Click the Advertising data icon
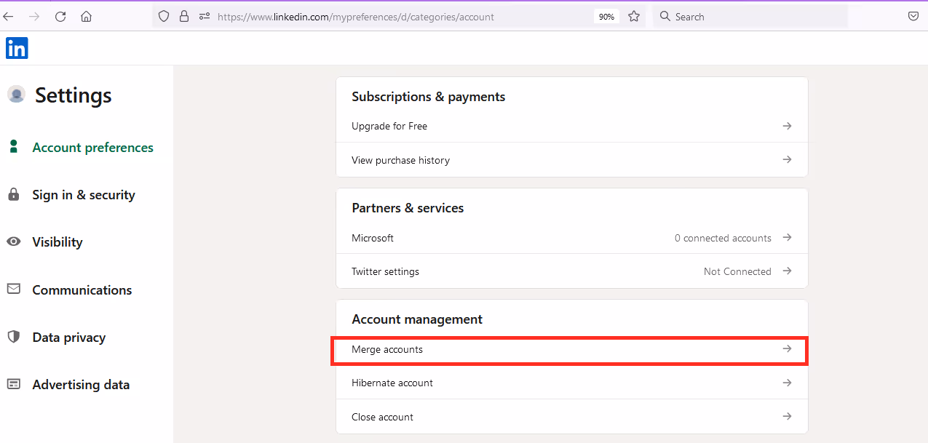The image size is (928, 443). coord(13,383)
